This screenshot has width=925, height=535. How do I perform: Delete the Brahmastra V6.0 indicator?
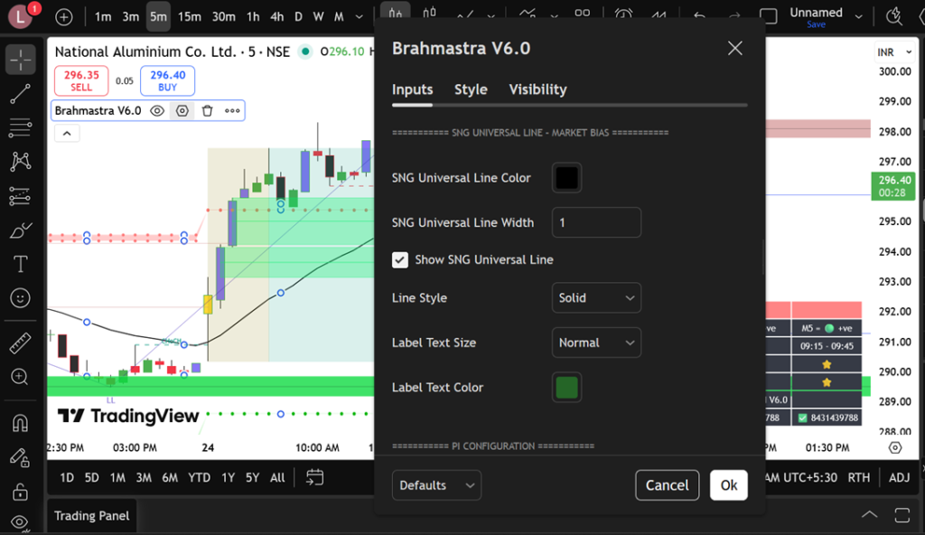pos(207,110)
